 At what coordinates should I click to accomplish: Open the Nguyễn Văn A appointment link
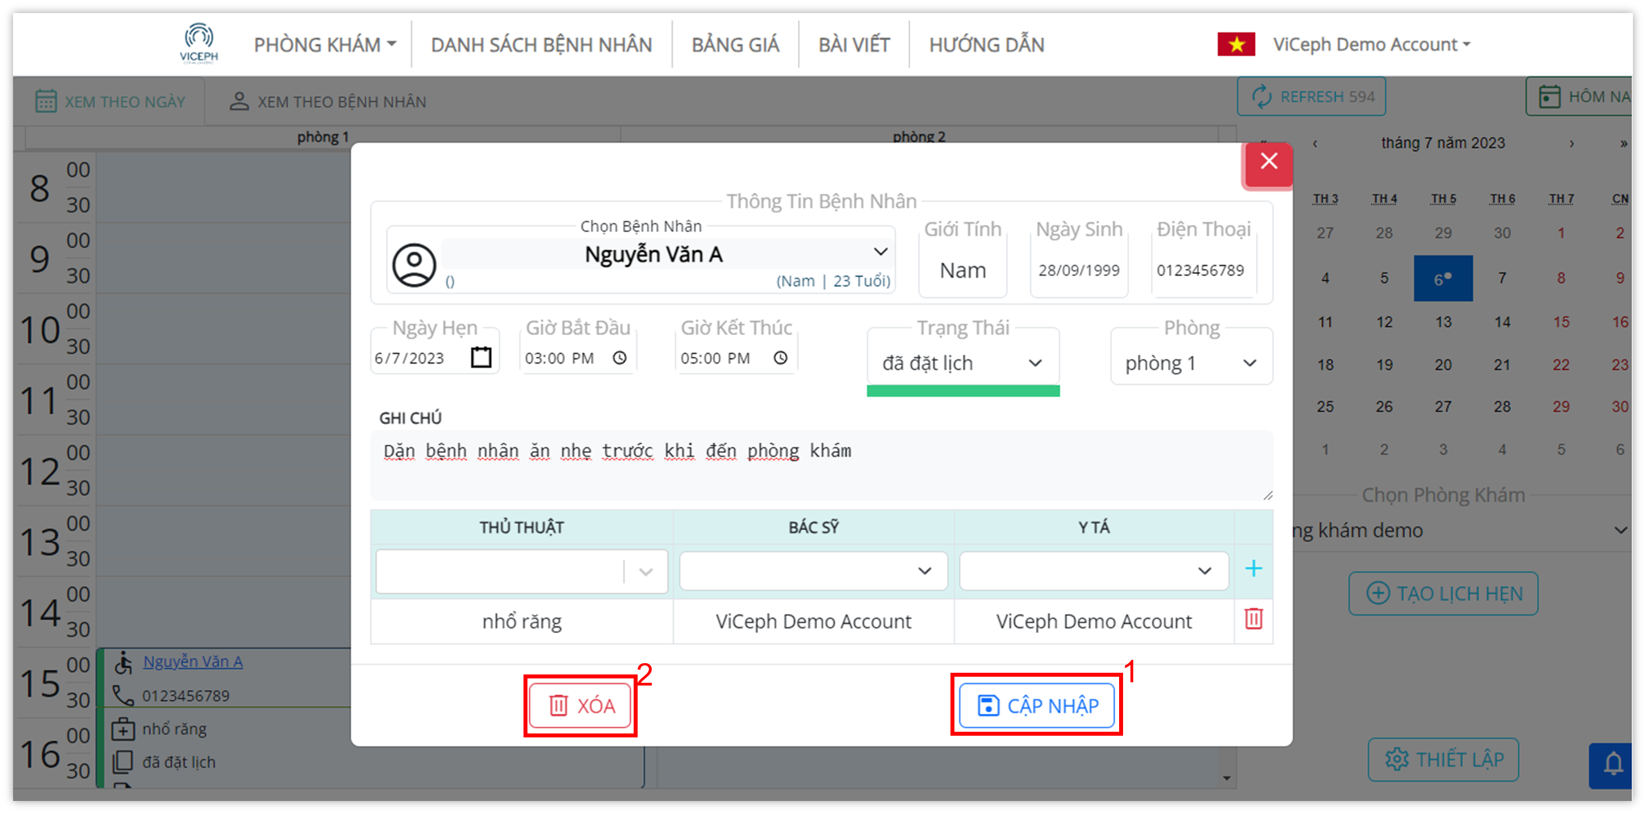click(192, 661)
